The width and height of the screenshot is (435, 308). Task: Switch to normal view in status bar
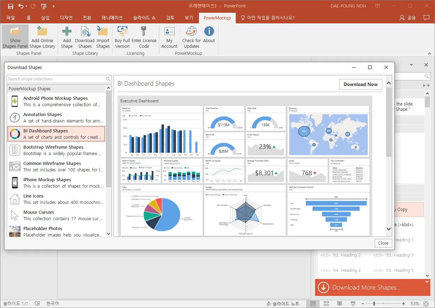tap(313, 303)
